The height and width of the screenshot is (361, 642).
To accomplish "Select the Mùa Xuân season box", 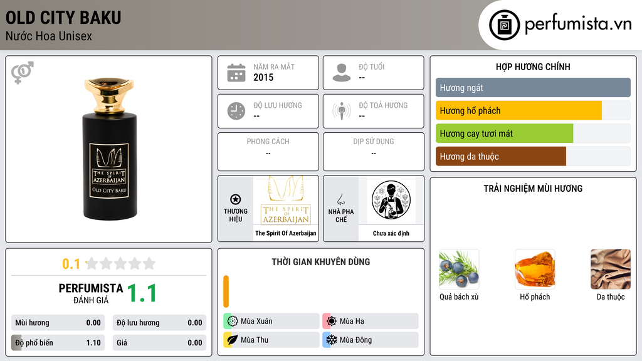I will pyautogui.click(x=271, y=322).
